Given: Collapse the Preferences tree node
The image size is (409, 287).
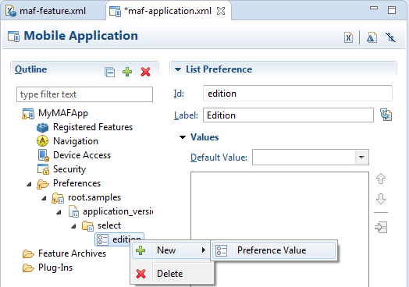Looking at the screenshot, I should pyautogui.click(x=29, y=184).
